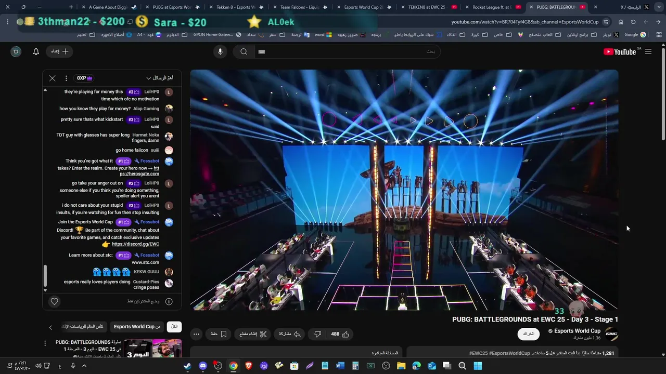Open the PUBG Day 3 recommended video thumbnail
Screen dimensions: 666x374
[x=152, y=349]
